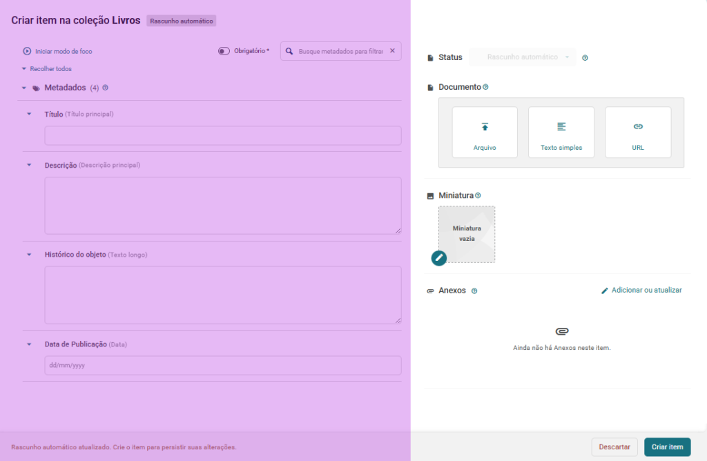The width and height of the screenshot is (707, 461).
Task: Choose the URL document option
Action: (x=638, y=133)
